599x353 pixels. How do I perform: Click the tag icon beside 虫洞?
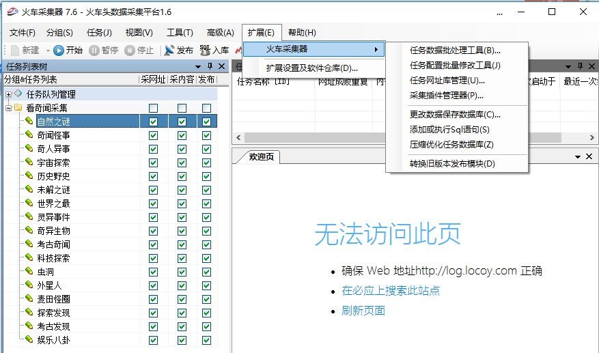pyautogui.click(x=29, y=271)
